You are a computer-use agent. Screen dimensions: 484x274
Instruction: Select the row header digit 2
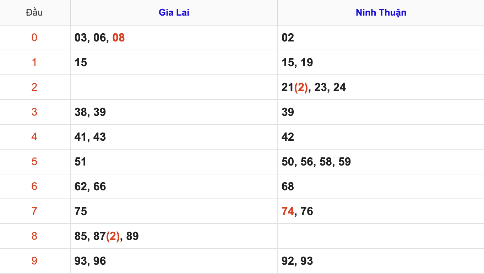[34, 87]
